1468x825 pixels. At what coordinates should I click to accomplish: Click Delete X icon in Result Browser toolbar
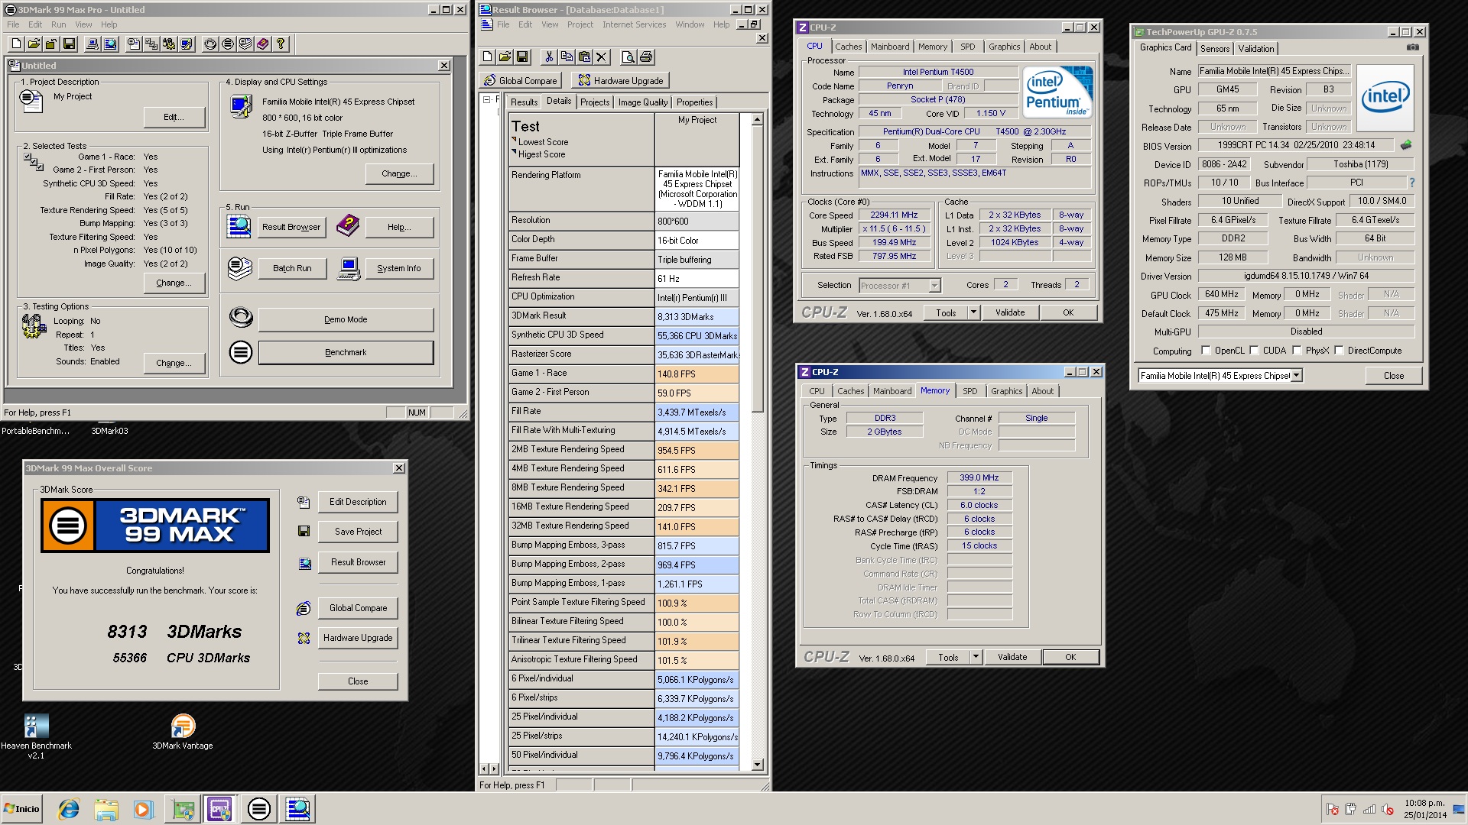tap(602, 57)
